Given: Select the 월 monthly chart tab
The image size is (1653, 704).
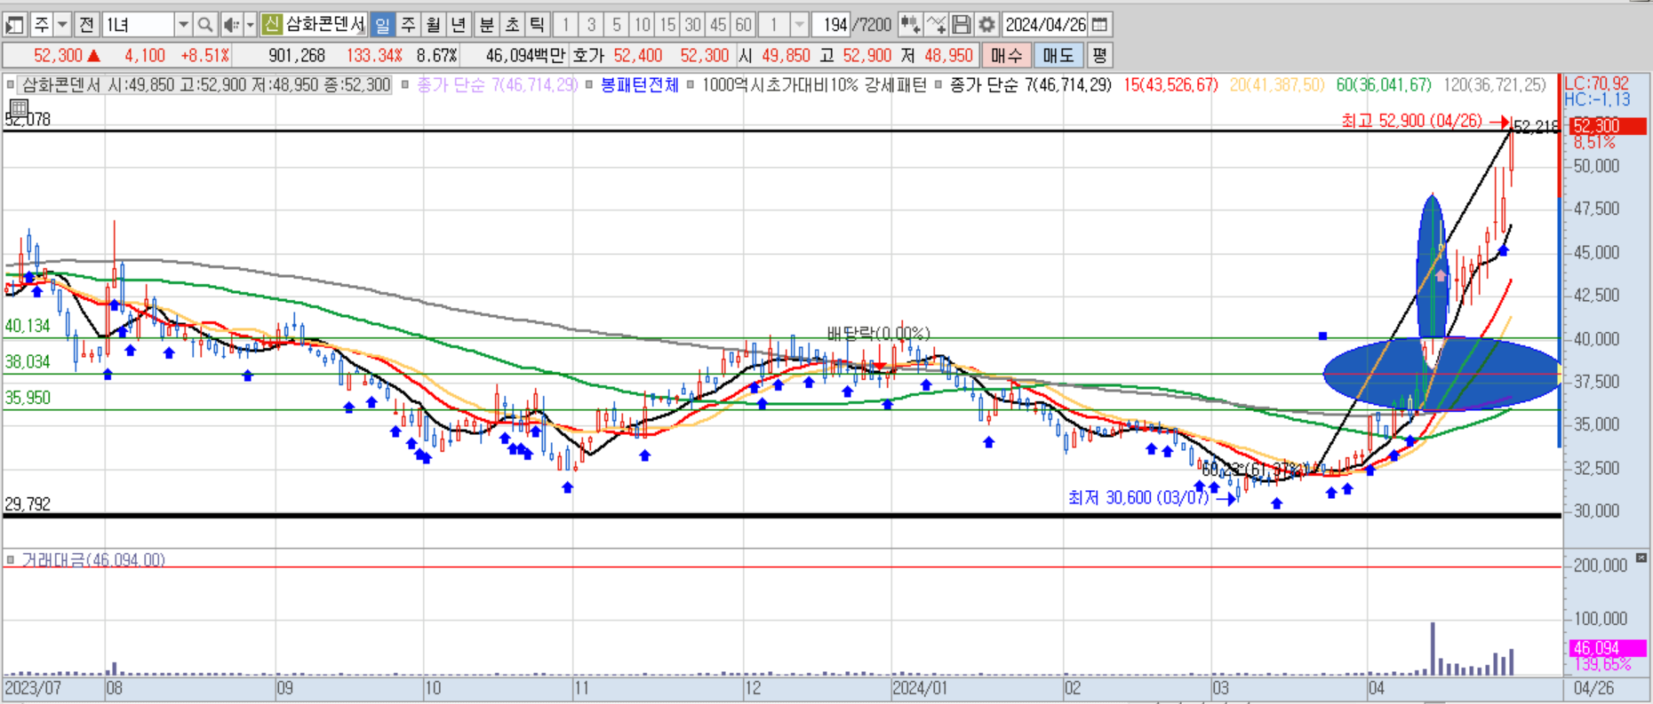Looking at the screenshot, I should 433,25.
